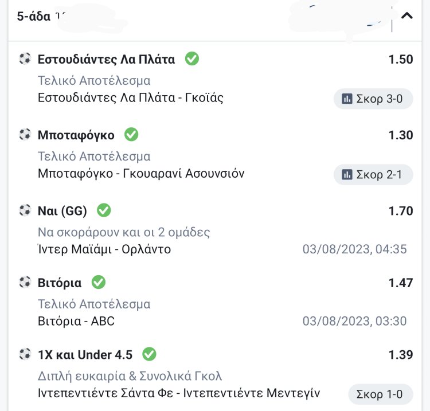Open Ιντεπεντιέντε Σάντα Φε - Ιντεπεντιέντε Μεντεγίν match

point(179,393)
